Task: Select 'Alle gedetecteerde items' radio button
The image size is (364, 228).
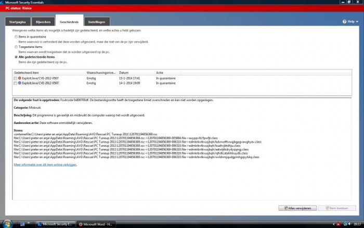Action: [x=16, y=57]
